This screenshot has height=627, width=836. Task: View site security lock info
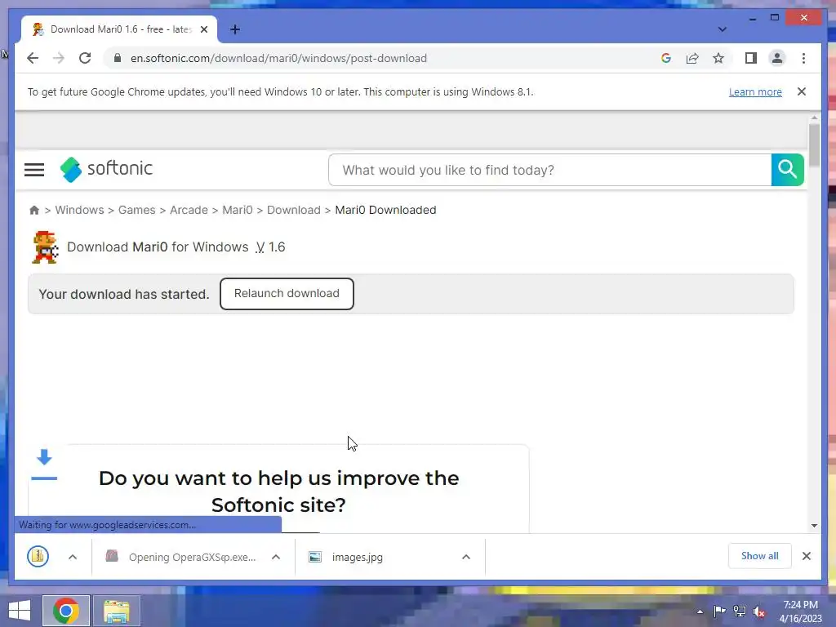coord(118,58)
